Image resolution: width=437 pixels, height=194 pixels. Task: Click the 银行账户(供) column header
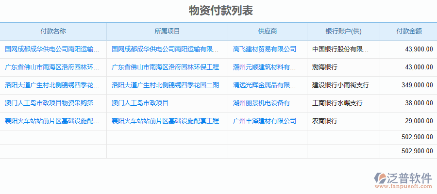tap(343, 32)
